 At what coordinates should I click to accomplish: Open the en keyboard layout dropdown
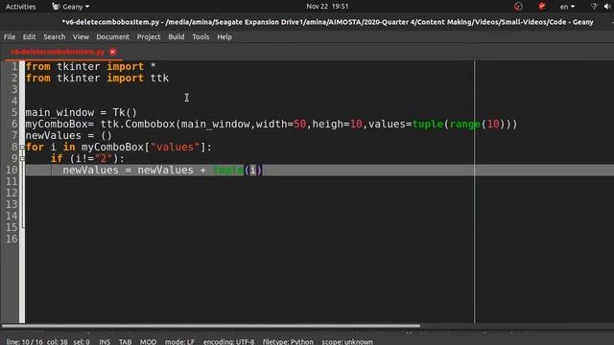click(x=567, y=7)
